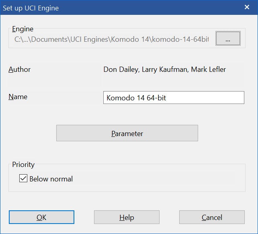Click the Priority group heading
This screenshot has width=258, height=234.
coord(23,165)
